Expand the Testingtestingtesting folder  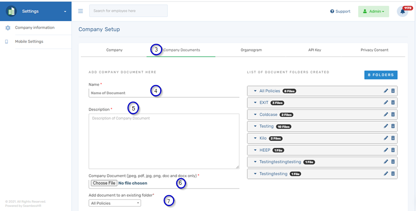coord(255,162)
